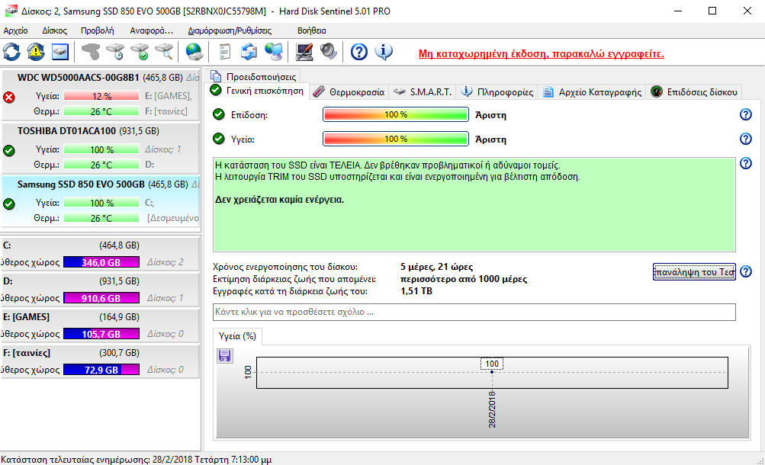This screenshot has width=765, height=465.
Task: Click the 28/2/2018 date label on graph
Action: [492, 409]
